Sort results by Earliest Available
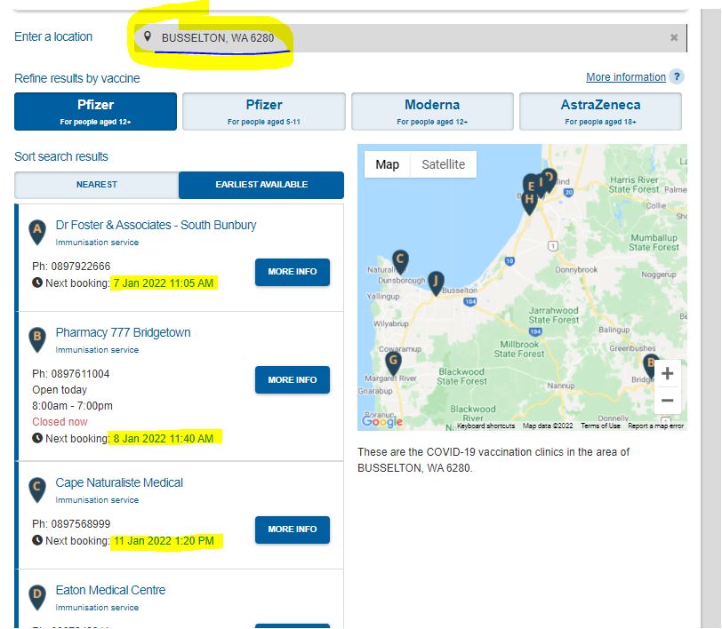The width and height of the screenshot is (722, 629). [x=261, y=185]
